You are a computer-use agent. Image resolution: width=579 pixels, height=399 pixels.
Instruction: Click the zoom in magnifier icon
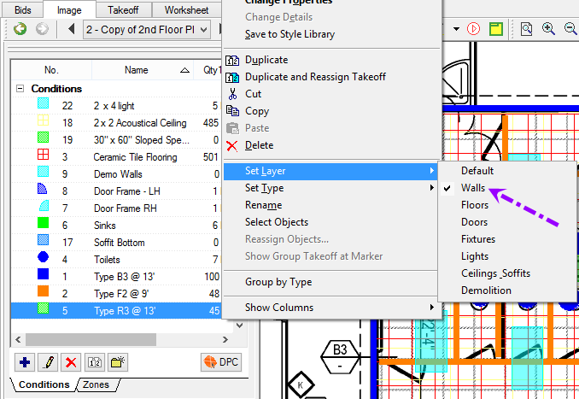(548, 29)
